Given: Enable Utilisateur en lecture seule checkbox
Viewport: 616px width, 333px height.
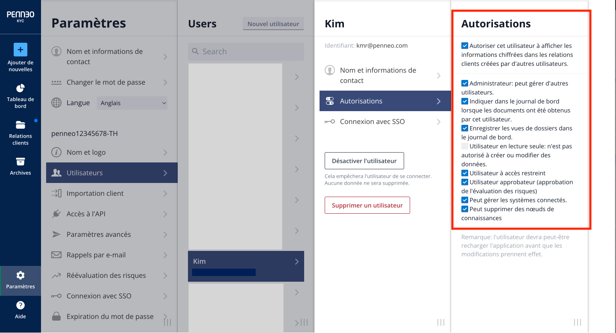Looking at the screenshot, I should (x=465, y=146).
